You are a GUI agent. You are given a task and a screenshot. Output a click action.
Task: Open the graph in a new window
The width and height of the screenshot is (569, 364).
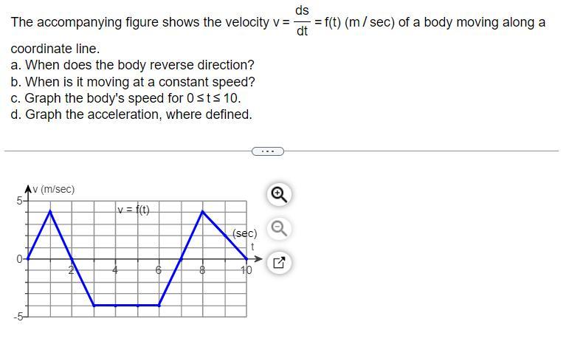[280, 262]
